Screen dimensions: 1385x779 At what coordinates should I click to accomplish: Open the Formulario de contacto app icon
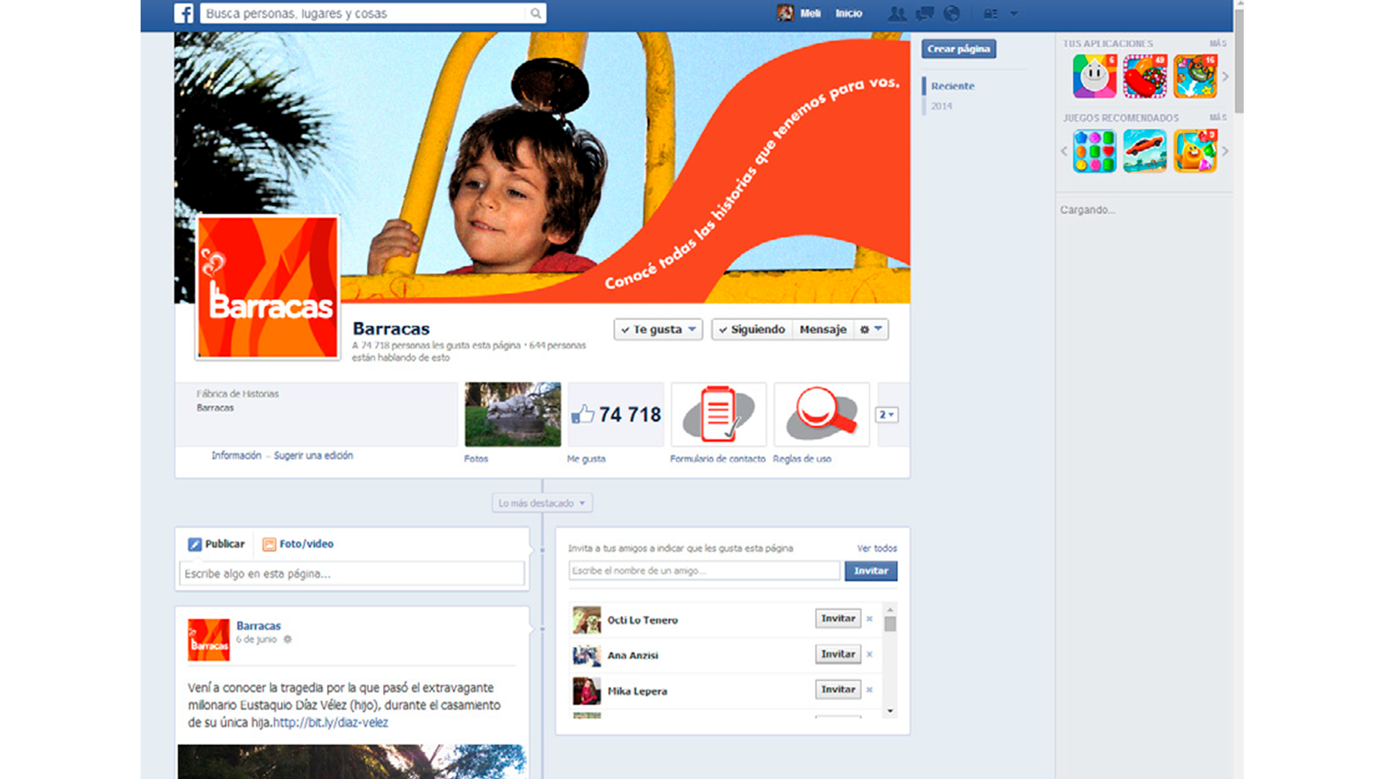point(718,414)
